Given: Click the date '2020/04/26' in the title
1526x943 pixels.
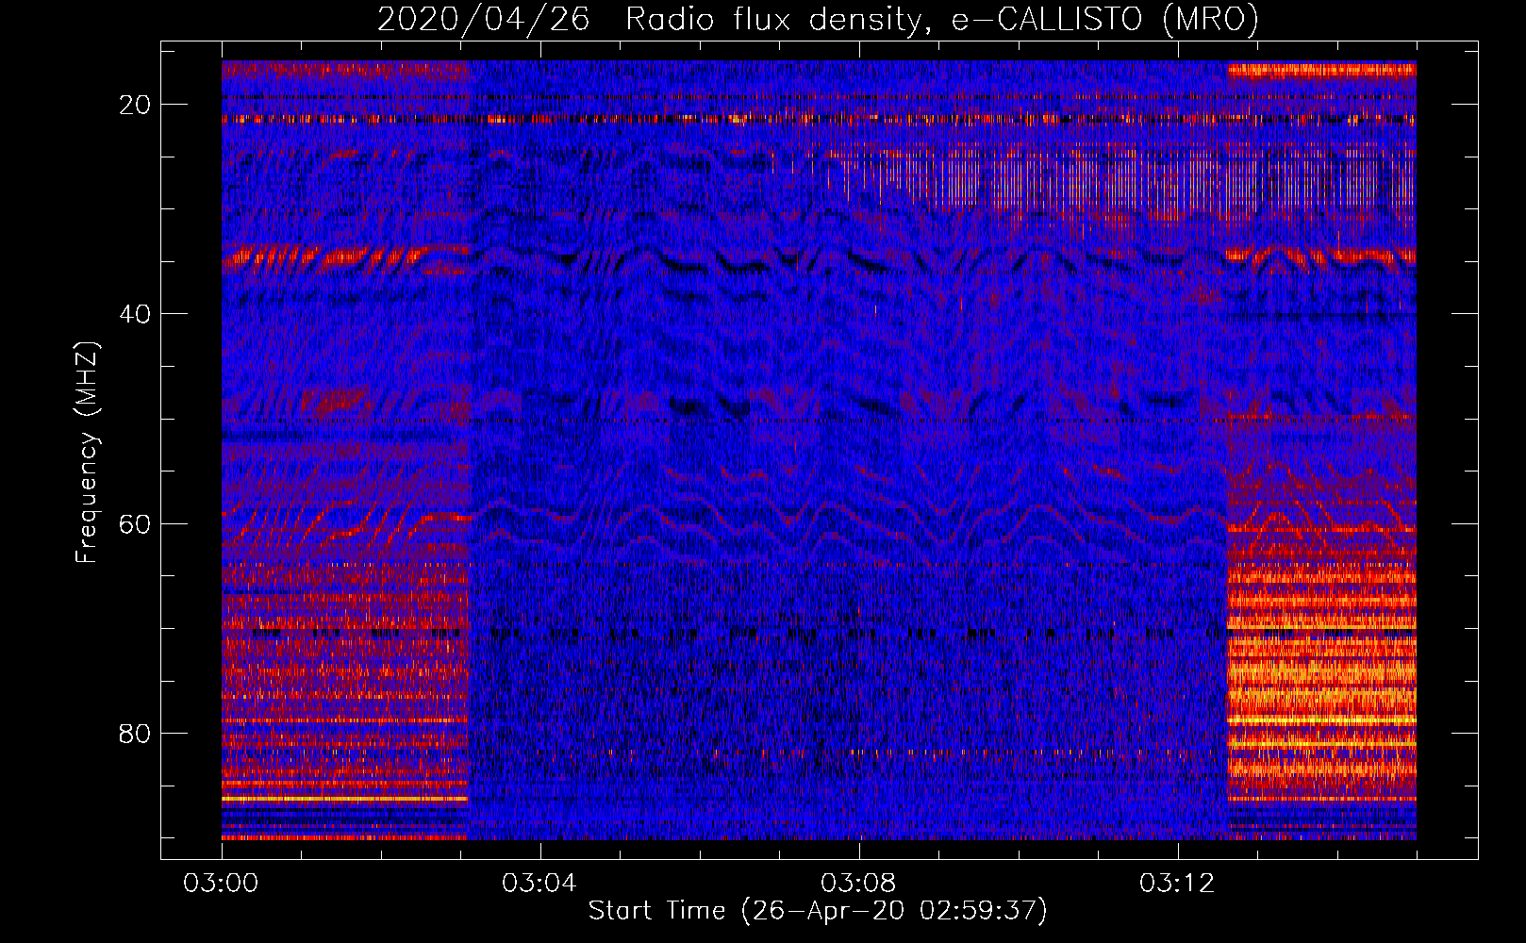Looking at the screenshot, I should point(484,19).
